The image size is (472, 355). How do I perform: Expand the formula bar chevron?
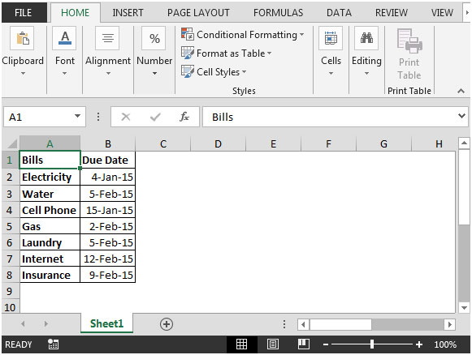coord(461,116)
